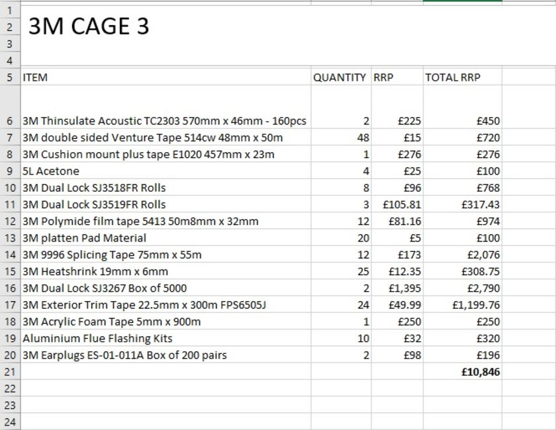
Task: Select row 6 via its row header
Action: click(9, 121)
